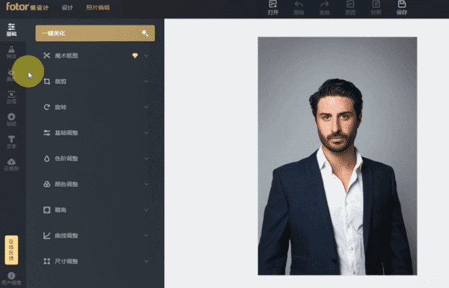Click the undo arrow in top toolbar
Screen dimensions: 449x288
coord(299,7)
